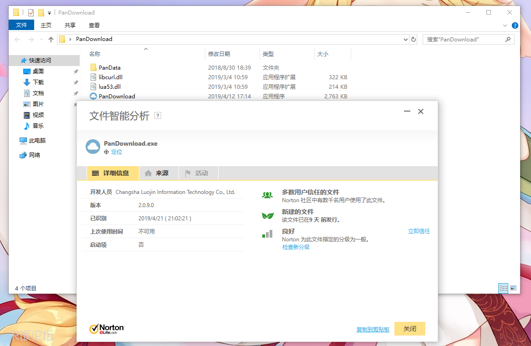
Task: Expand the address bar history dropdown
Action: click(x=405, y=40)
